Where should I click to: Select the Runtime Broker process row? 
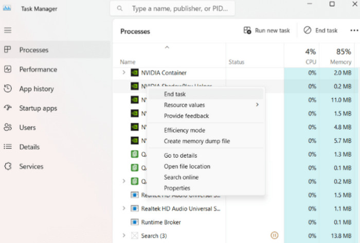pos(162,222)
